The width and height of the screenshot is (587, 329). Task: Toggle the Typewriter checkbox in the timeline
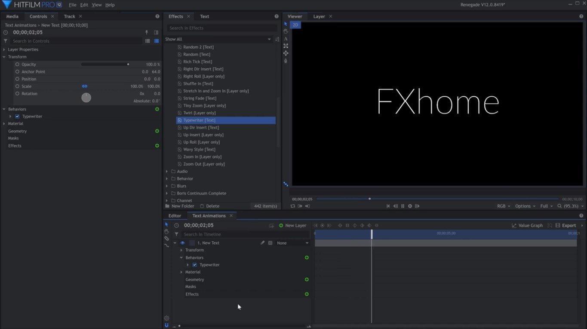click(x=194, y=265)
